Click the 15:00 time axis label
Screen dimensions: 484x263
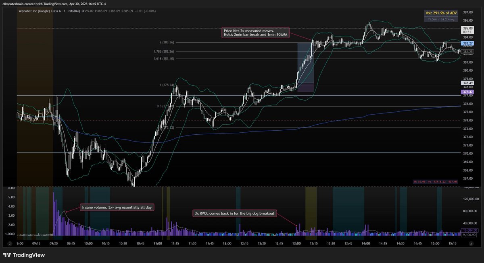pos(434,244)
